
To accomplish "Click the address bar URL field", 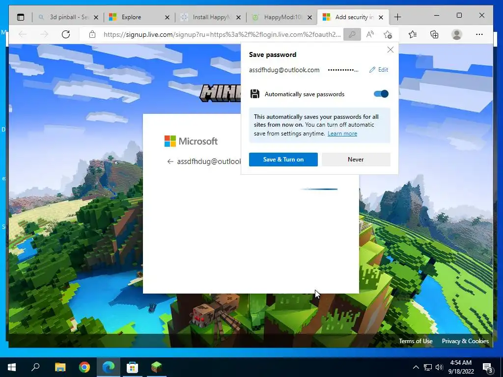I will (222, 34).
